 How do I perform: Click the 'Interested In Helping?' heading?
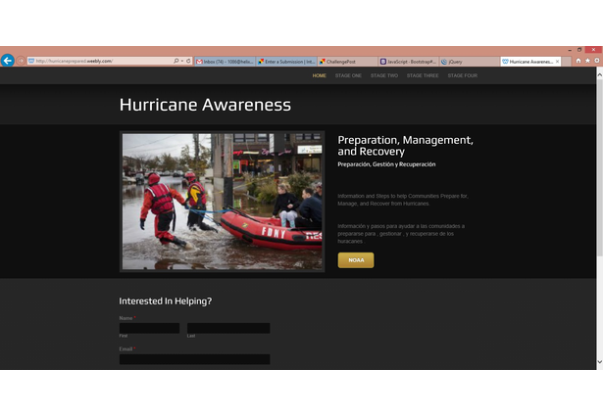point(166,301)
